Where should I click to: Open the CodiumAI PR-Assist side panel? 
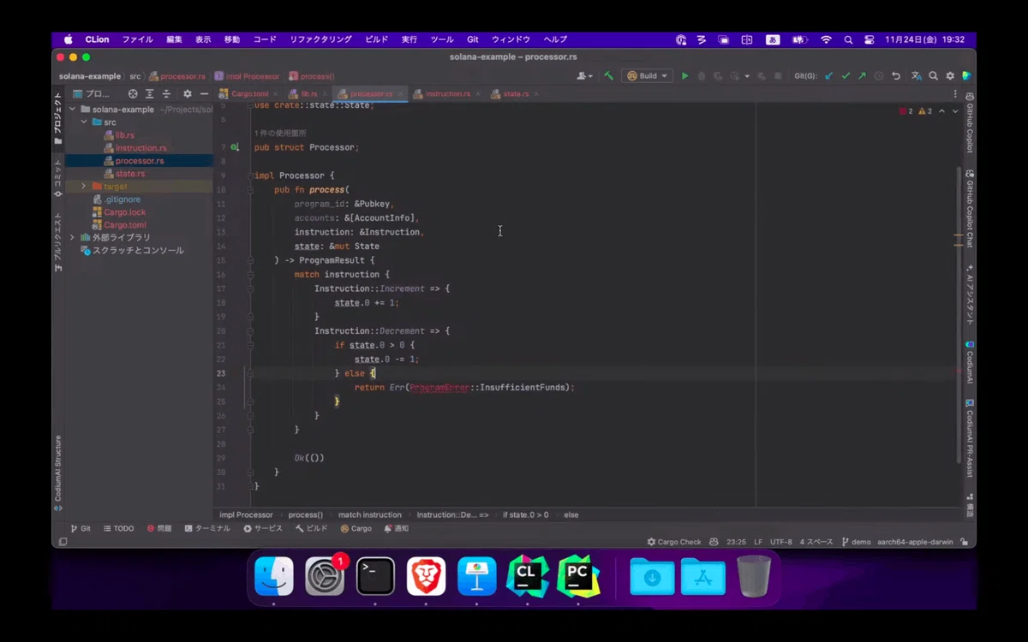(970, 437)
